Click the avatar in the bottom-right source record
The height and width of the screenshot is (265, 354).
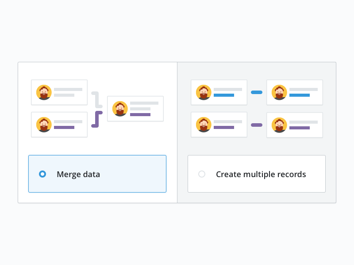(203, 125)
